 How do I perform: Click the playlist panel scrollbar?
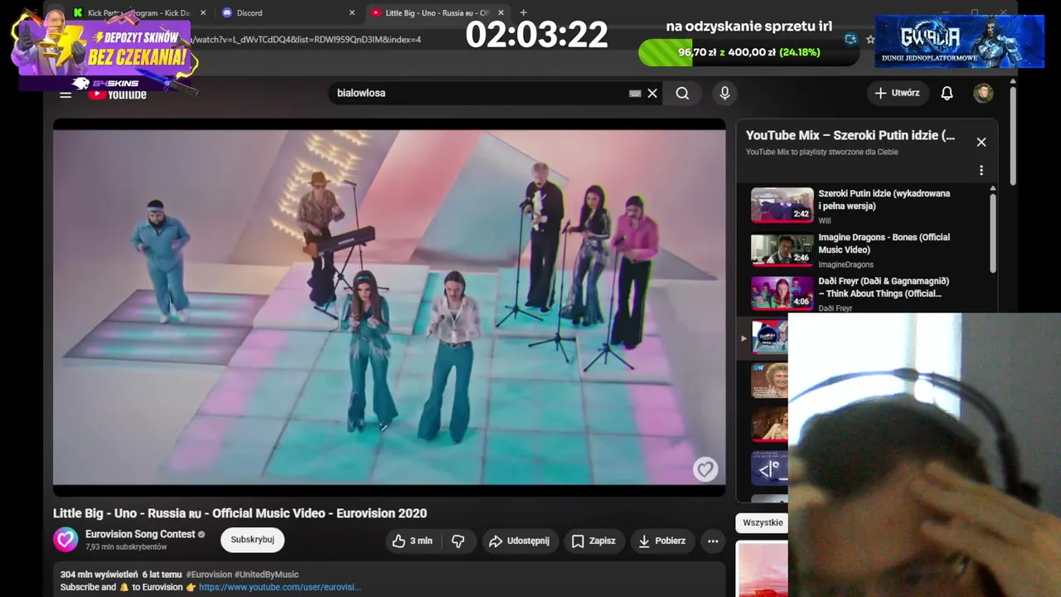[992, 232]
